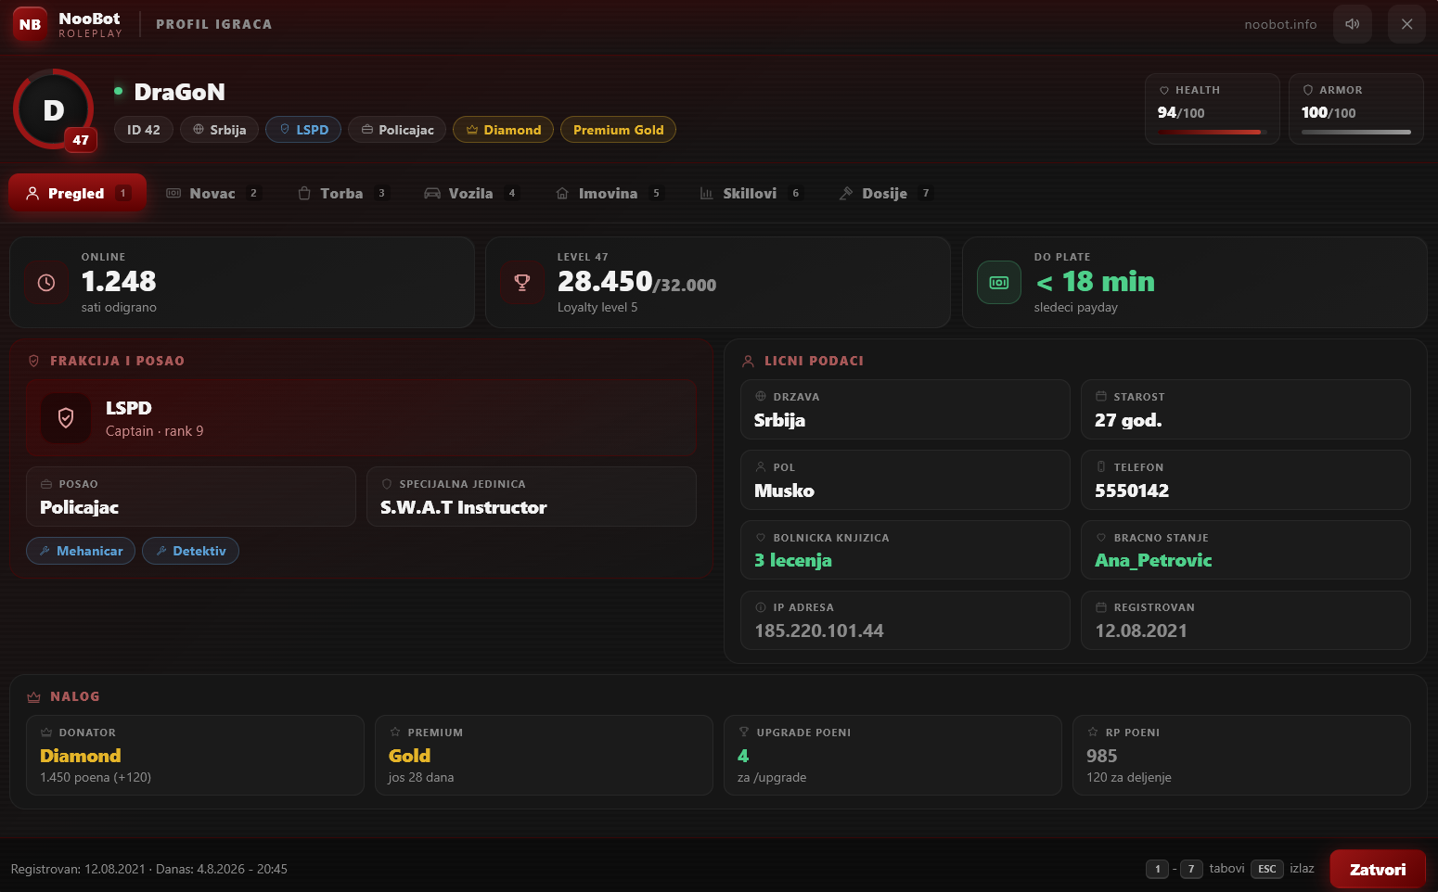The image size is (1438, 892).
Task: Click the level 47 badge on avatar
Action: [x=81, y=140]
